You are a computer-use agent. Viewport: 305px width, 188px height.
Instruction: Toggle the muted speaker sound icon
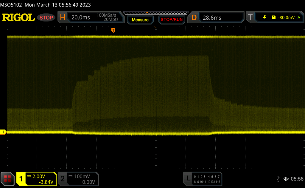[286, 179]
